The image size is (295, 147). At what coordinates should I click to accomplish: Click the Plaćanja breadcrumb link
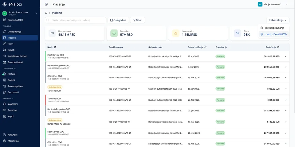point(57,13)
